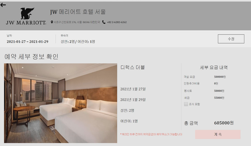Click the pink 계속 continue button
The width and height of the screenshot is (251, 146).
click(218, 134)
